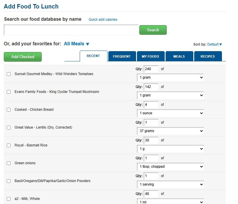Open the Quick add calories link

pos(103,20)
